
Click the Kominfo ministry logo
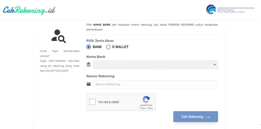tap(211, 10)
